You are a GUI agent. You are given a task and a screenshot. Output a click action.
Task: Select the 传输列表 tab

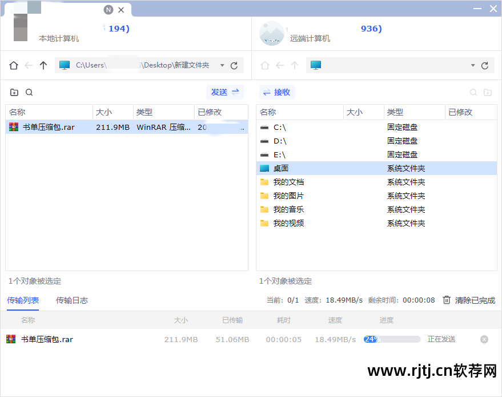pyautogui.click(x=23, y=300)
